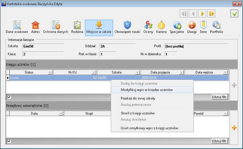Open the Ochrona danych section
Screen dimensions: 243x149
[55, 28]
